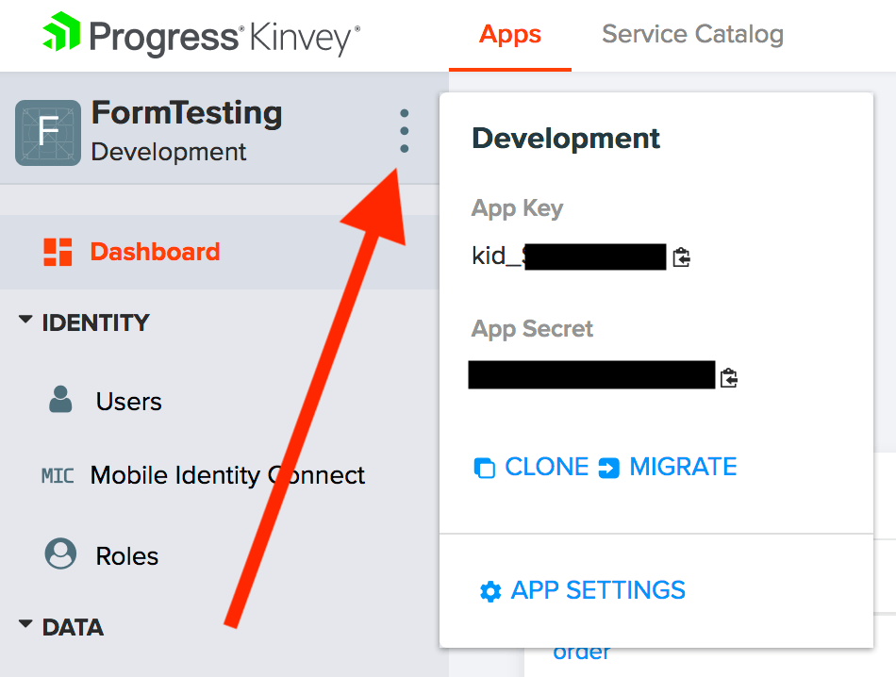The height and width of the screenshot is (677, 896).
Task: Switch to the Apps tab
Action: 510,35
